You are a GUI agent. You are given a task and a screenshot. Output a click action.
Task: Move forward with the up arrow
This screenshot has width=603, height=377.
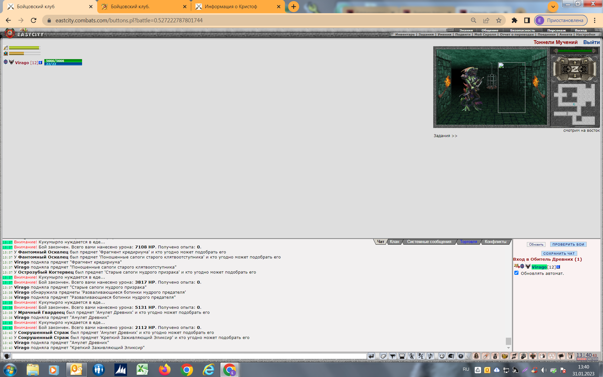click(575, 63)
